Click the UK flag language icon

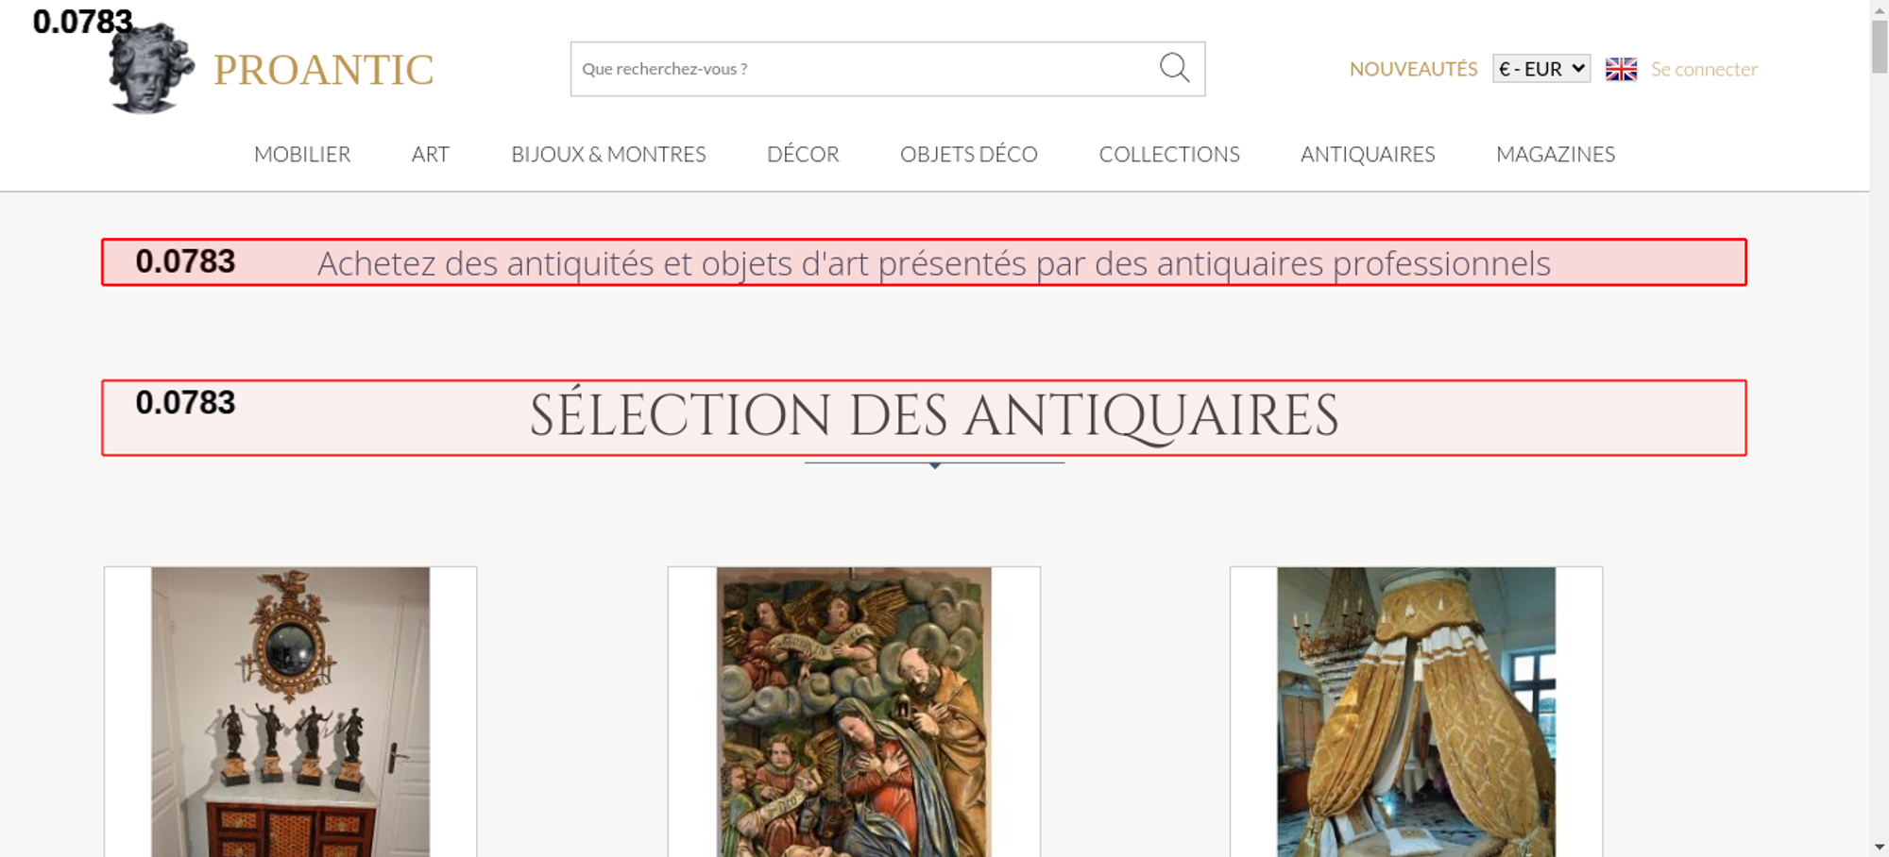point(1621,69)
